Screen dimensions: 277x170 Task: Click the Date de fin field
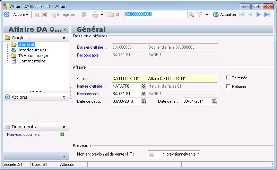(x=197, y=101)
